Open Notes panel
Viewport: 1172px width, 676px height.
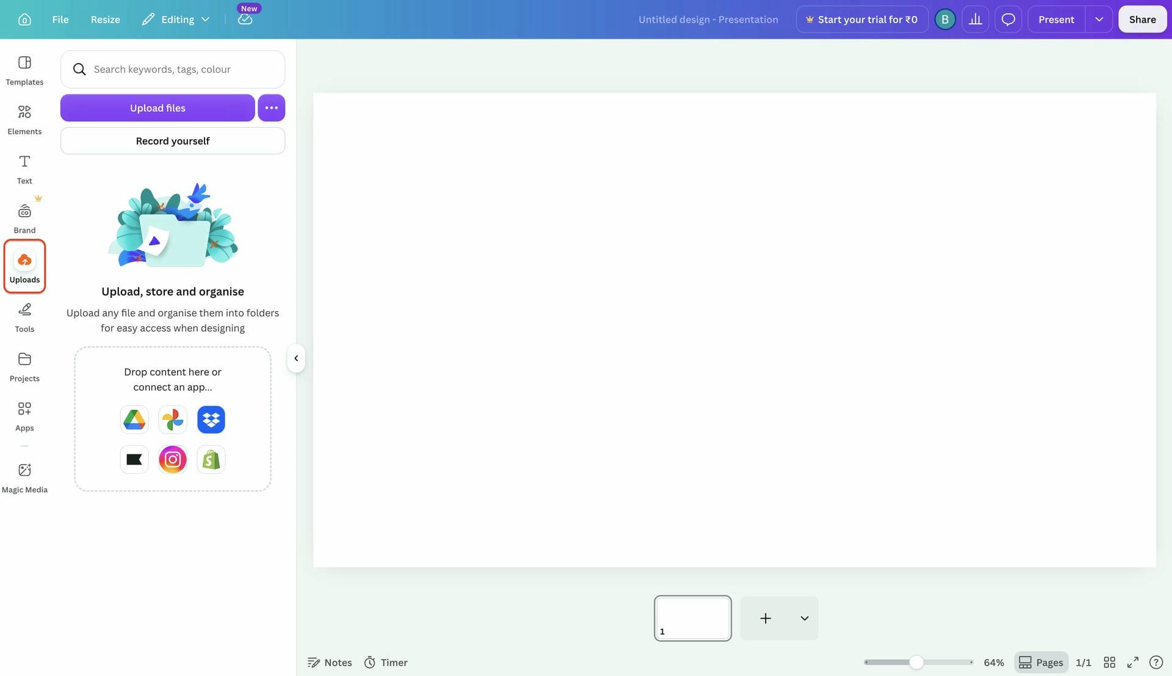point(330,663)
